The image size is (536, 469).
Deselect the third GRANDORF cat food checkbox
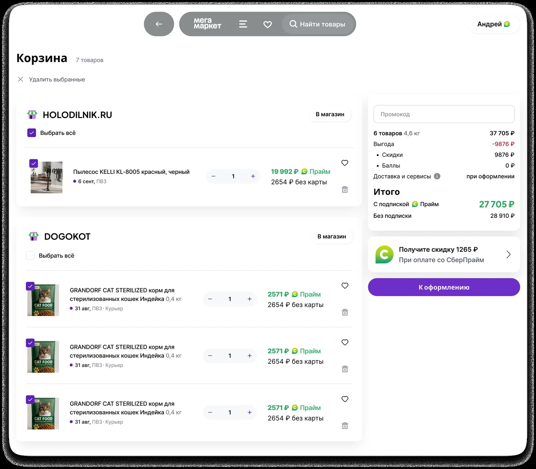pyautogui.click(x=30, y=399)
